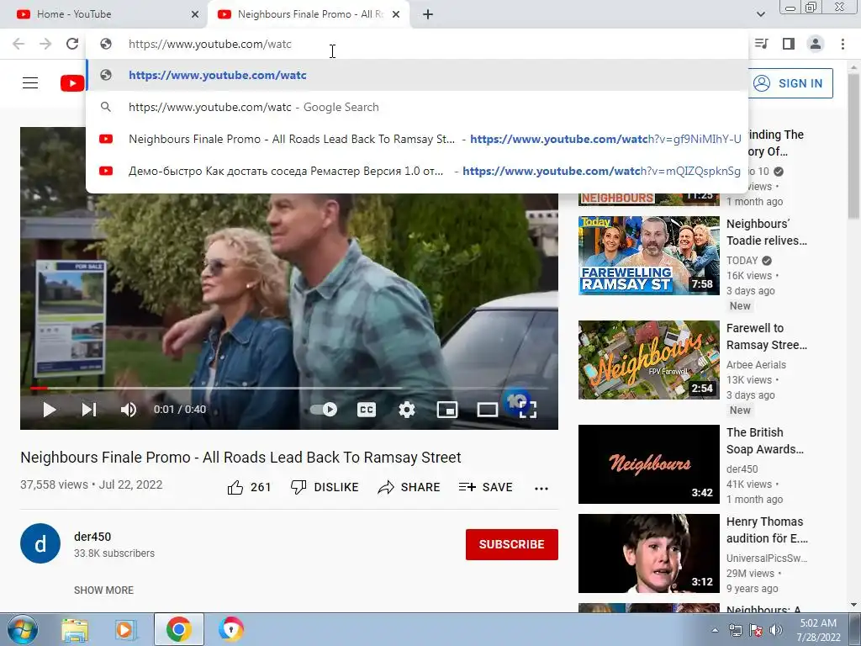Open the colorful keyhole app in taskbar
This screenshot has height=646, width=861.
pyautogui.click(x=230, y=629)
